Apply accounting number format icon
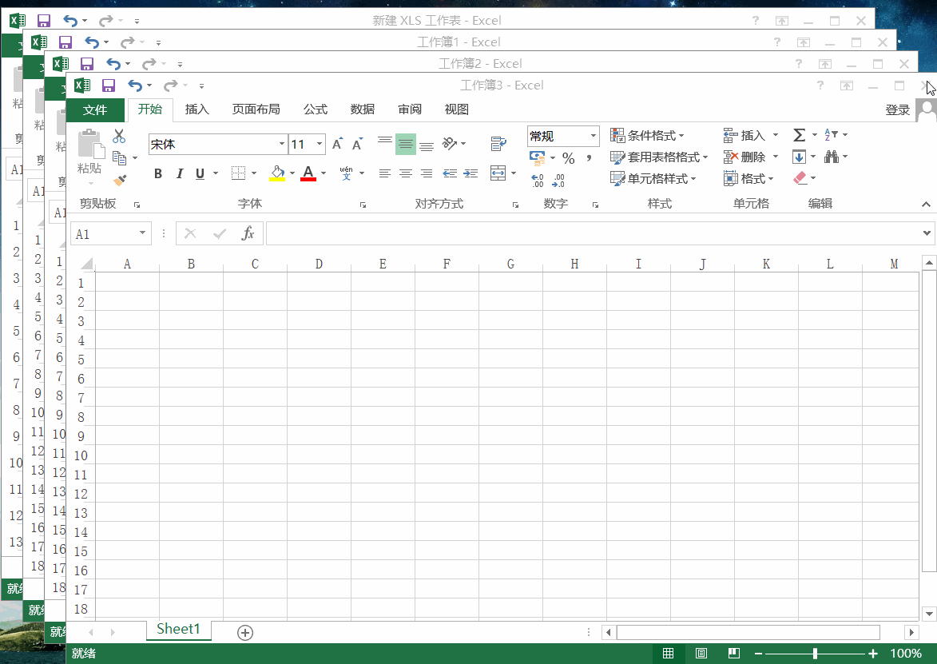This screenshot has height=664, width=937. tap(538, 157)
